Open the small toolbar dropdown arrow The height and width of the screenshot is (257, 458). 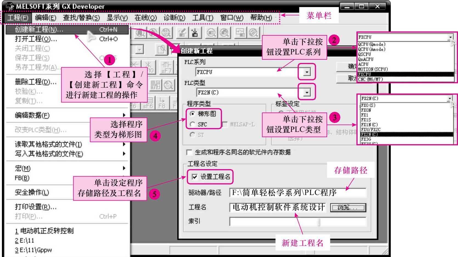140,50
